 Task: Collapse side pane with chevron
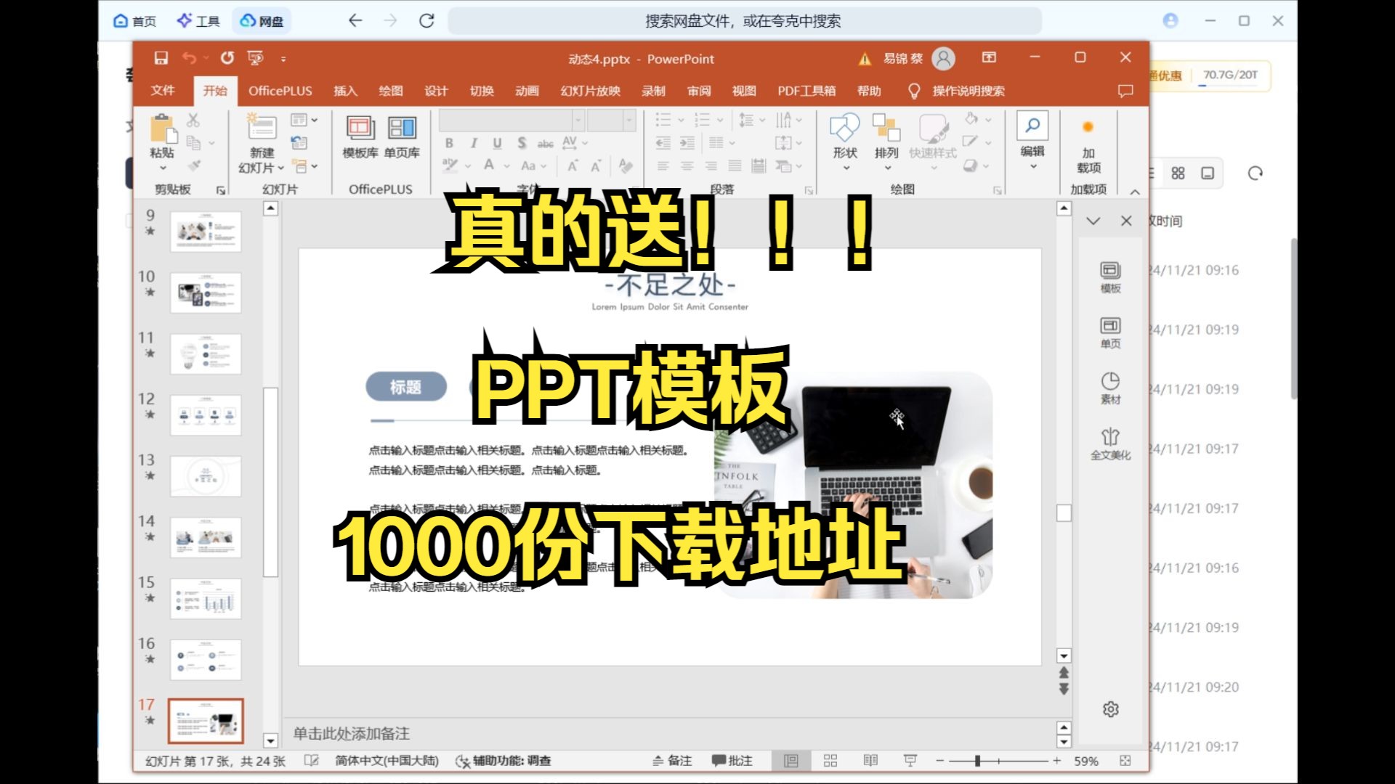[1093, 221]
